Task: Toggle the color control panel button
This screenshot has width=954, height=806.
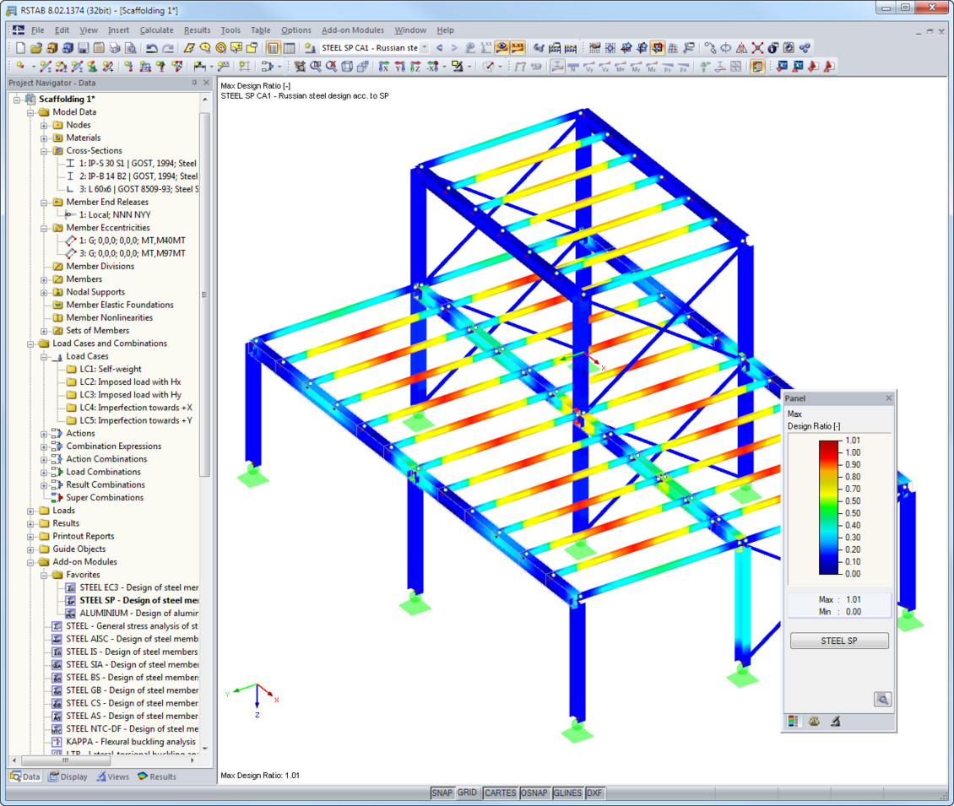Action: [x=757, y=67]
